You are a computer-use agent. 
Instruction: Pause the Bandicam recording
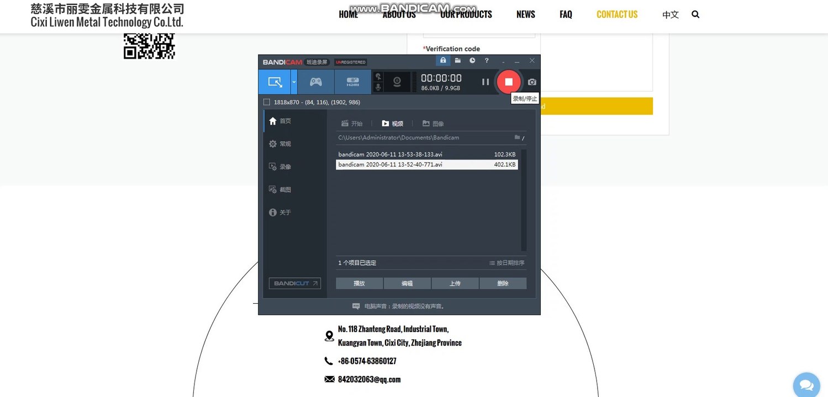click(486, 82)
